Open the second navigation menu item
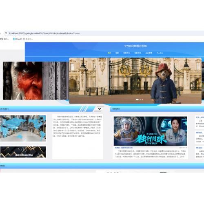 [x=117, y=53]
